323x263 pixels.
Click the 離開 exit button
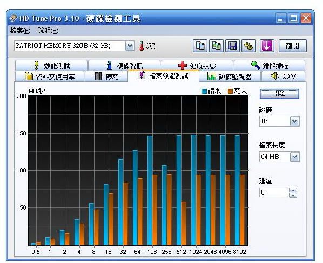(293, 46)
